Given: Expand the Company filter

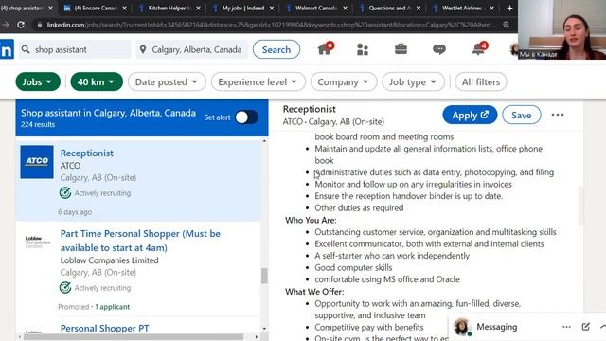Looking at the screenshot, I should coord(343,82).
